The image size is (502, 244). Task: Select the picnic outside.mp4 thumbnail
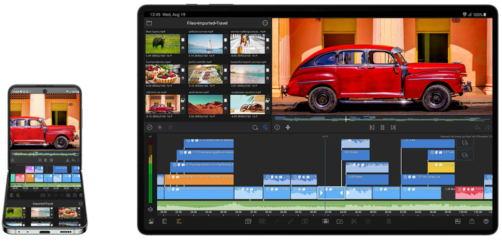(x=205, y=74)
